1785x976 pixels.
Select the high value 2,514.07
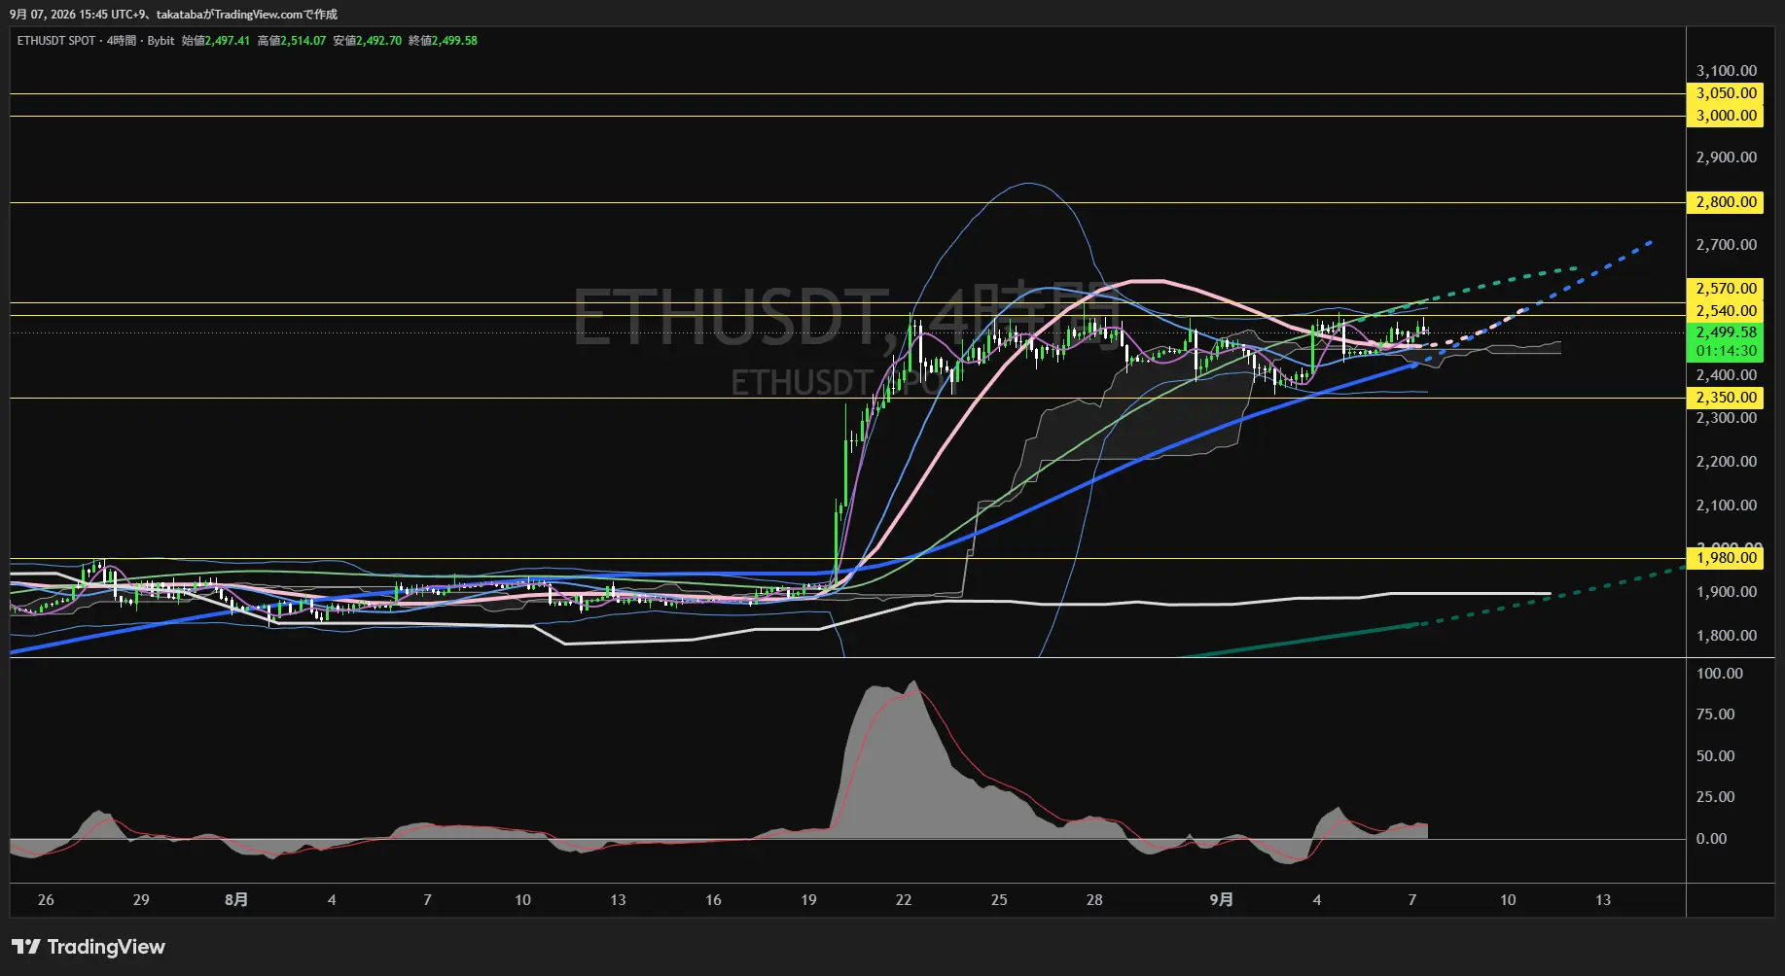coord(303,41)
